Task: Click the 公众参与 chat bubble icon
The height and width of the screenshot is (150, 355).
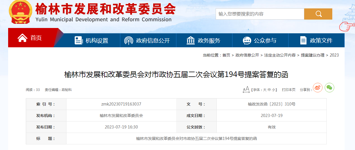Action: point(247,41)
